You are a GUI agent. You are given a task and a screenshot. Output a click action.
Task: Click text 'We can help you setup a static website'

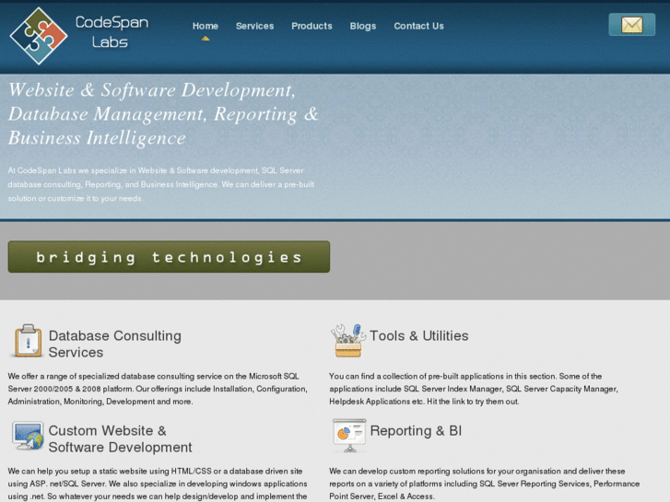(158, 484)
